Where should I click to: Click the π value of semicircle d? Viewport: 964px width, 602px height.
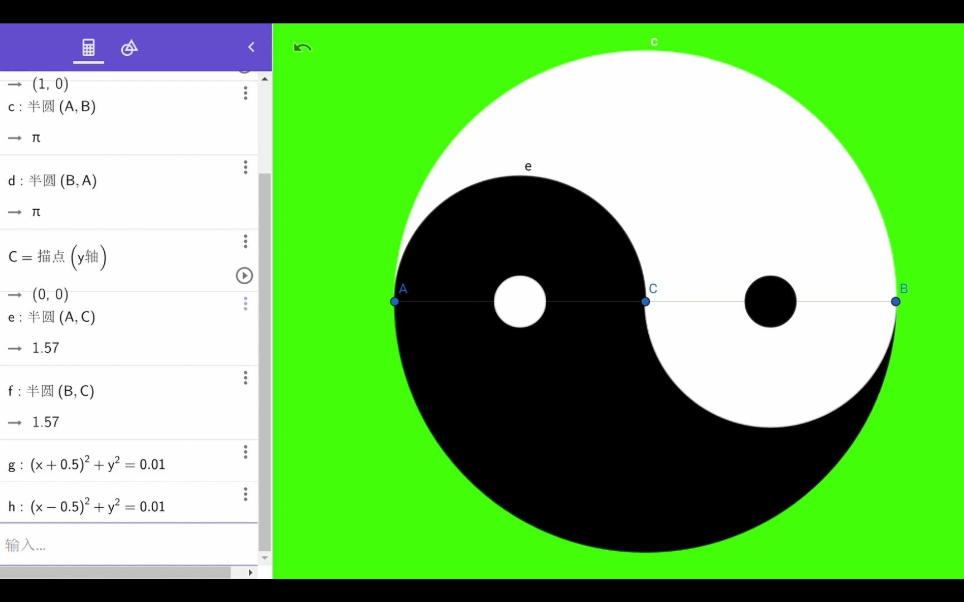click(36, 212)
